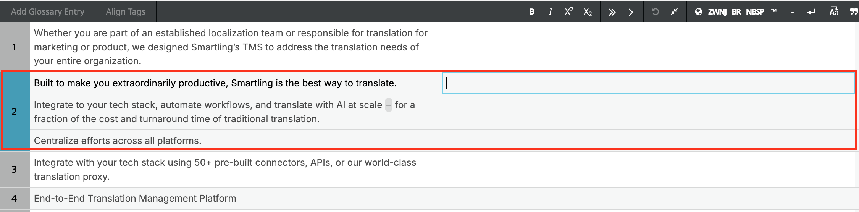Image resolution: width=859 pixels, height=212 pixels.
Task: Select segment row number 3
Action: pos(15,169)
